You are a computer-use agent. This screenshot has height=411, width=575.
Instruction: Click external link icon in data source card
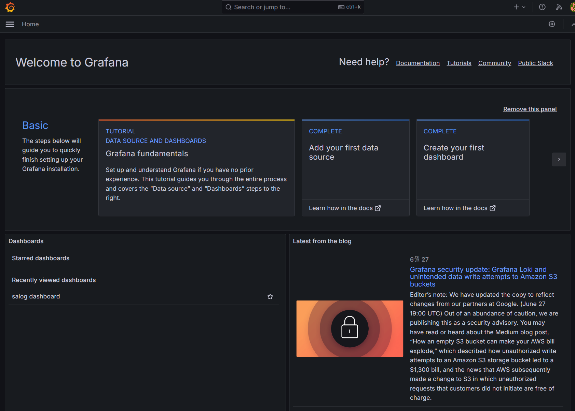pos(378,208)
